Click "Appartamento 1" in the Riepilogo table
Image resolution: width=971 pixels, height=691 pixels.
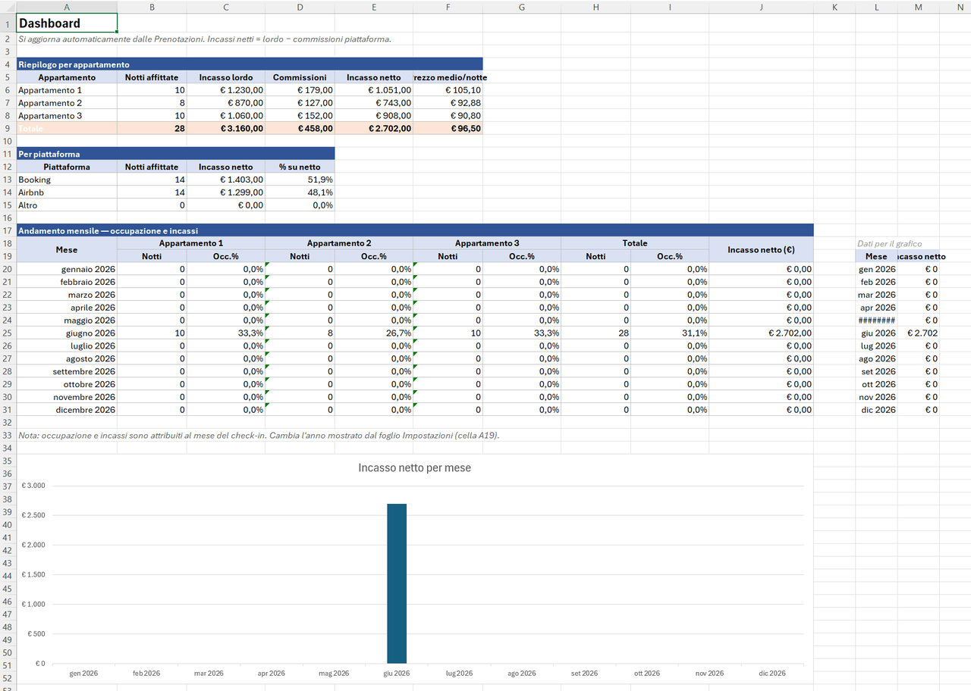tap(67, 90)
